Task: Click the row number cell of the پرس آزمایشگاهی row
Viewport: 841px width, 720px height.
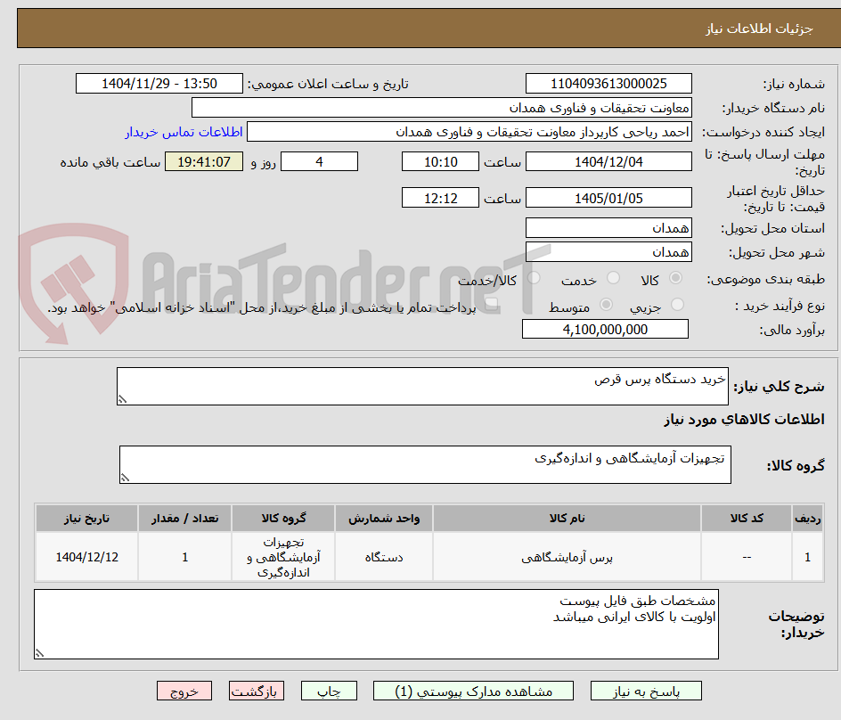Action: tap(808, 558)
